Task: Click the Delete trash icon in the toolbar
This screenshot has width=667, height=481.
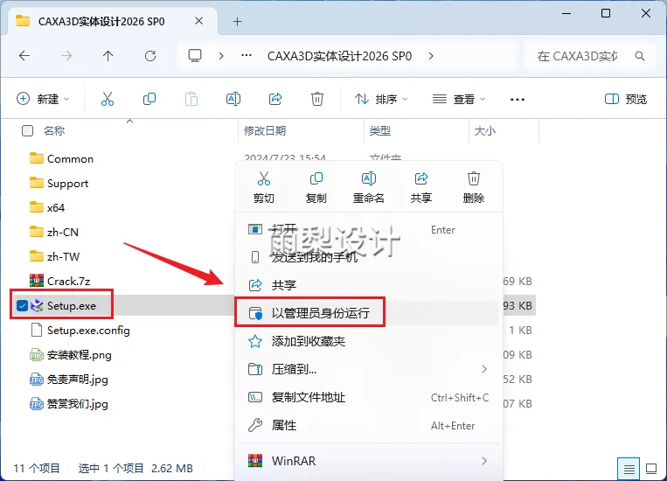Action: pos(317,99)
